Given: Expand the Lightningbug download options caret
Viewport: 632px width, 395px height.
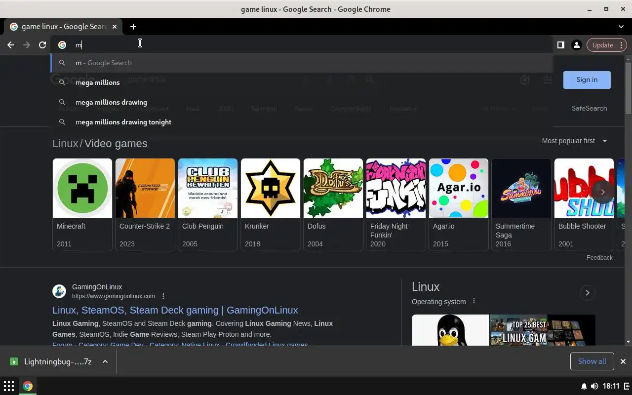Looking at the screenshot, I should pos(105,361).
